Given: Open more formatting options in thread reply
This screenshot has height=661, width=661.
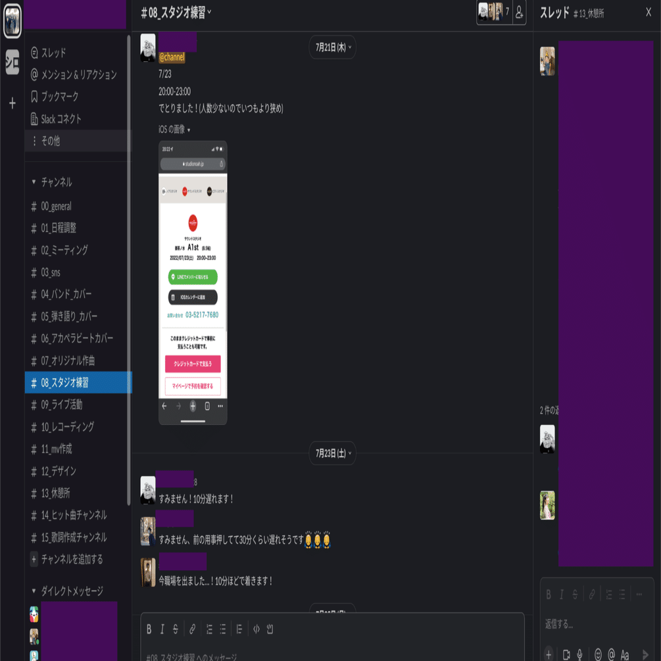Looking at the screenshot, I should (x=639, y=595).
